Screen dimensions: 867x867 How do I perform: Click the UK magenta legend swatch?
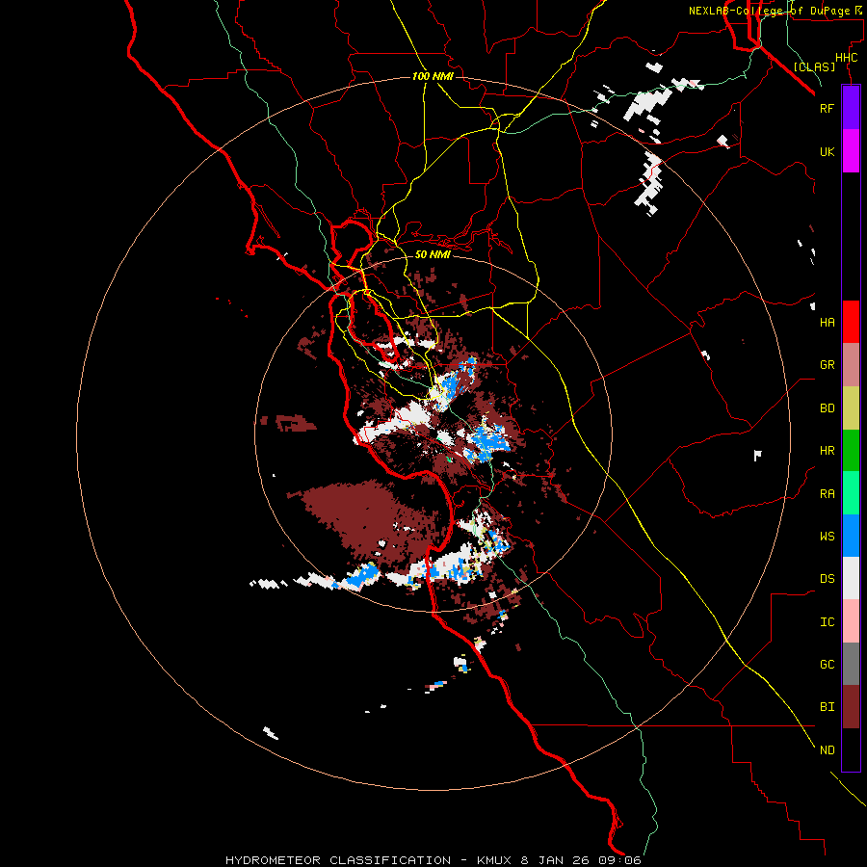click(x=851, y=151)
